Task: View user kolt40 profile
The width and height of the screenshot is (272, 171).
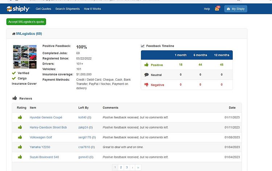Action: [82, 117]
